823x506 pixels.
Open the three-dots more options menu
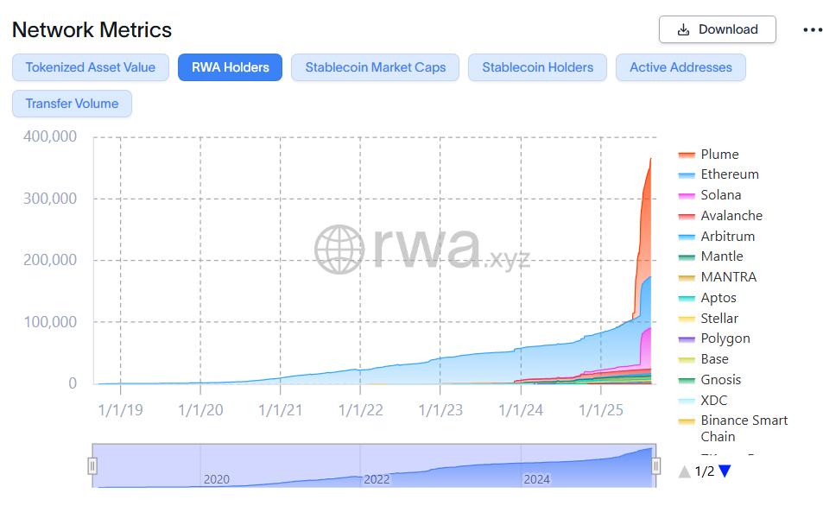coord(813,29)
